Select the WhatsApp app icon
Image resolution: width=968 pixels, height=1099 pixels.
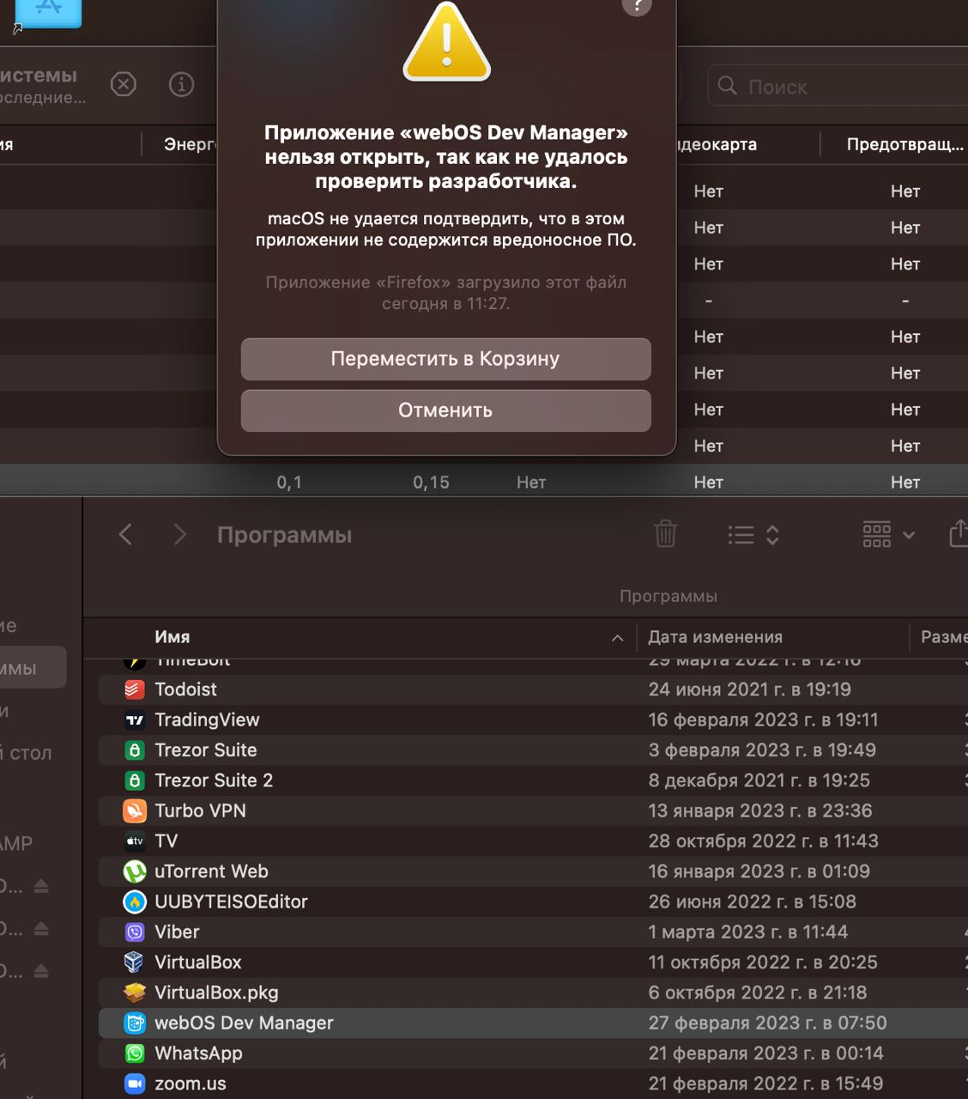[x=135, y=1053]
